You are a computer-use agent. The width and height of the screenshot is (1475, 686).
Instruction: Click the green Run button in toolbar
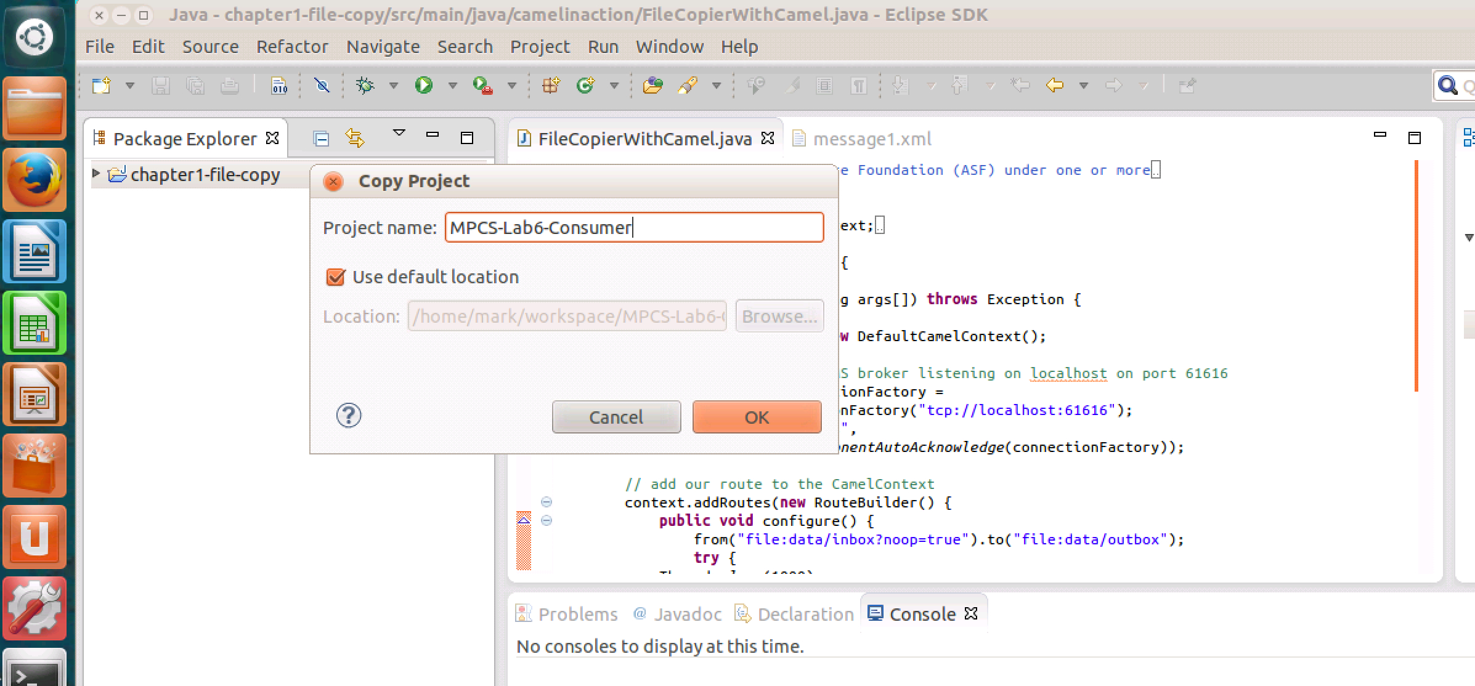[424, 85]
